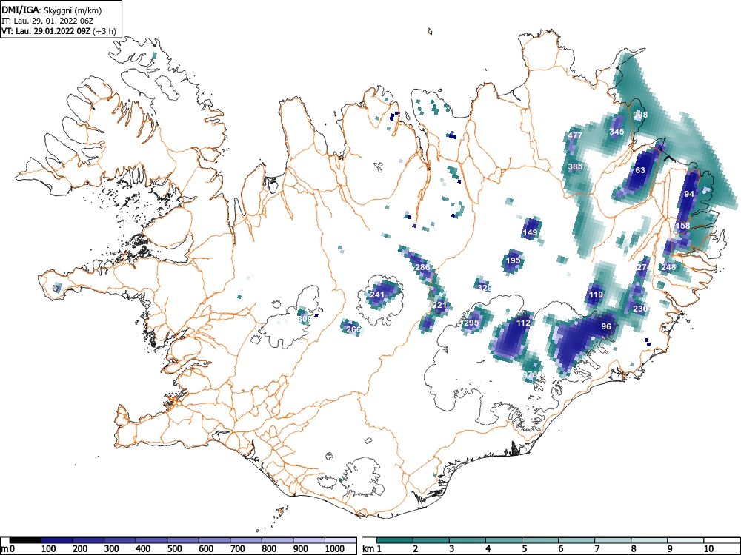Click the '295' visibility value on map
This screenshot has height=555, width=741.
[x=471, y=323]
